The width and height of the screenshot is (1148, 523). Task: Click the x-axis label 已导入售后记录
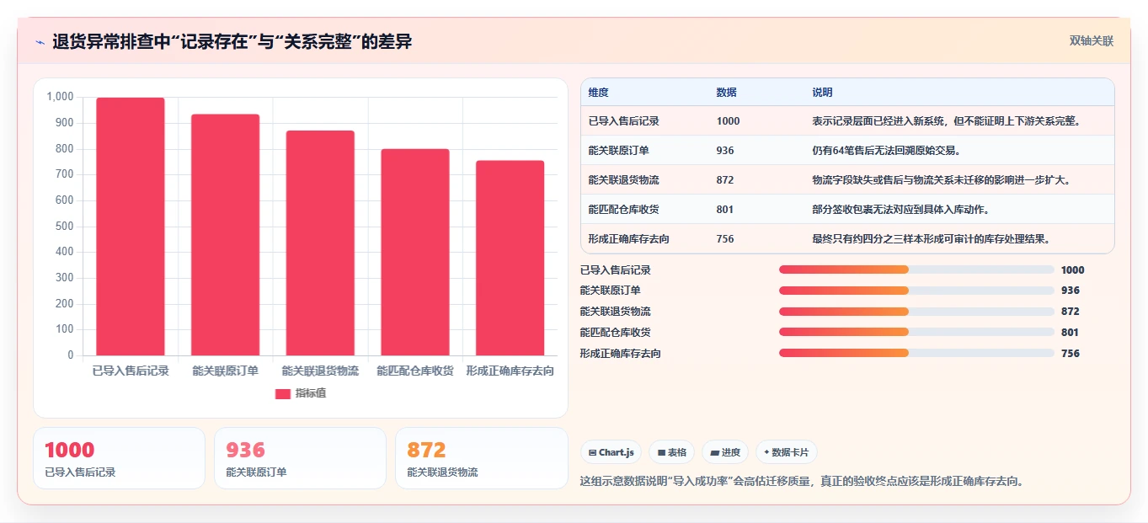131,371
